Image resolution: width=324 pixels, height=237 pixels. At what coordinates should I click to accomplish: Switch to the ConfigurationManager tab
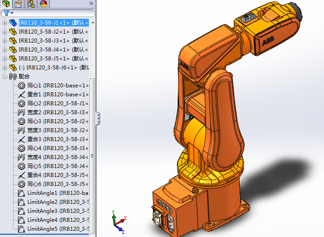31,4
